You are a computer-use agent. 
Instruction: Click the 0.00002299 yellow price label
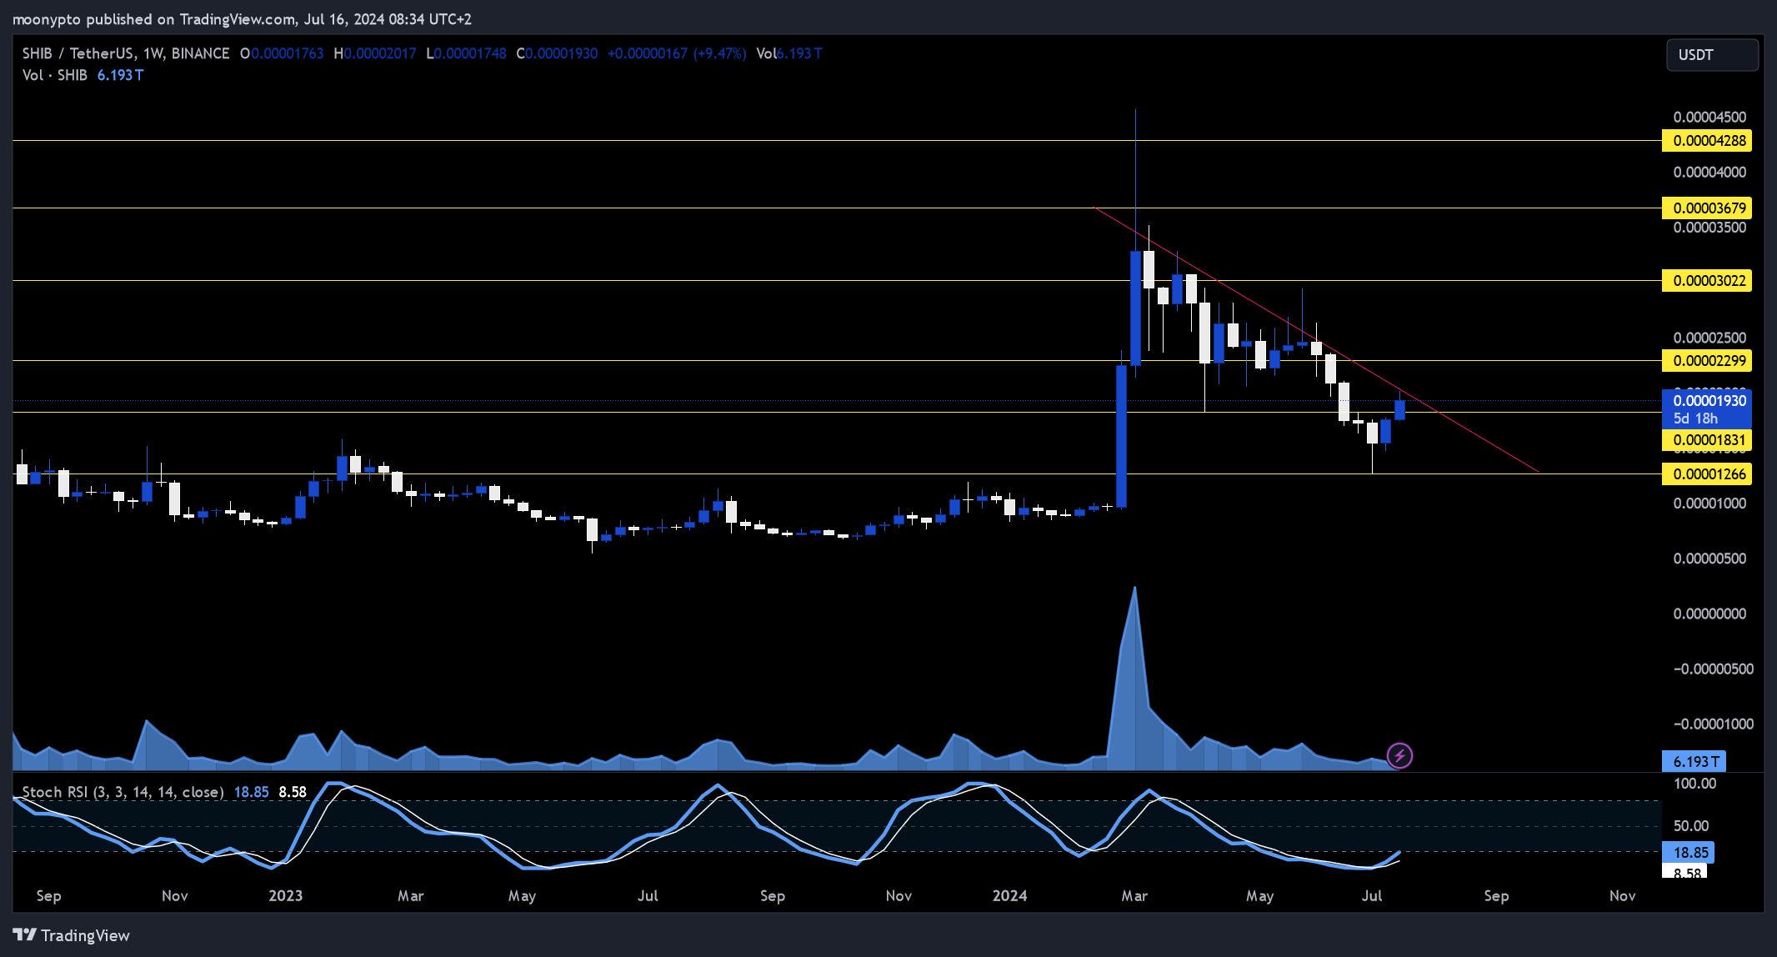click(1707, 361)
